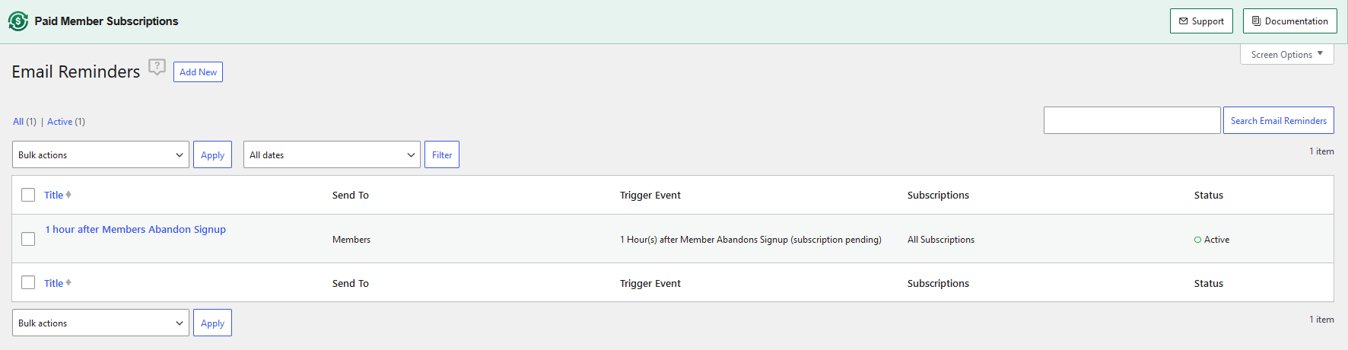Image resolution: width=1348 pixels, height=350 pixels.
Task: Open the help question-mark icon beside Email Reminders
Action: pyautogui.click(x=157, y=67)
